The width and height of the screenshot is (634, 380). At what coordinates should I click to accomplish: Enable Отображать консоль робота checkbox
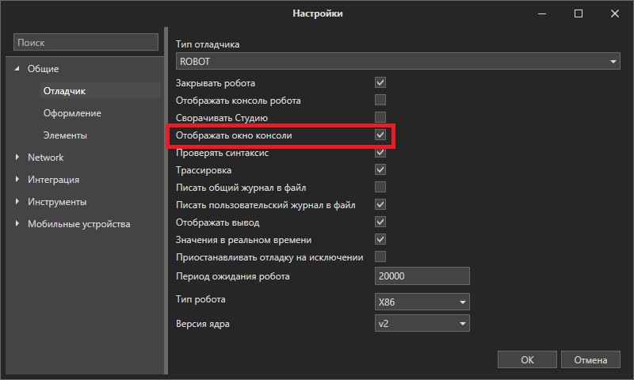pos(380,101)
